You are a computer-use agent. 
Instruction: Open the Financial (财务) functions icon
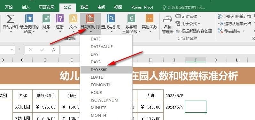[46, 19]
